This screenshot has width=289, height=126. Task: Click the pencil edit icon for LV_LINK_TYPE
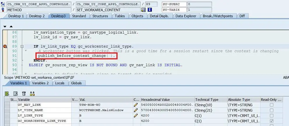tap(136, 116)
